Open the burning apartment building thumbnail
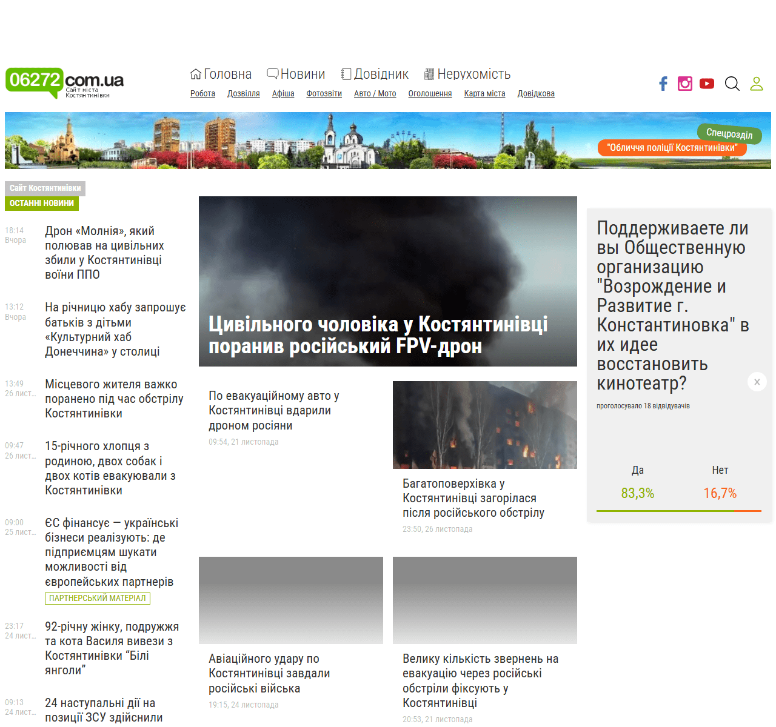Viewport: 776px width, 727px height. tap(484, 424)
